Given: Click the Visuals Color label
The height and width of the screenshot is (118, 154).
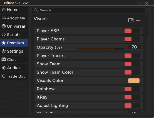Looking at the screenshot, I should point(50,81).
